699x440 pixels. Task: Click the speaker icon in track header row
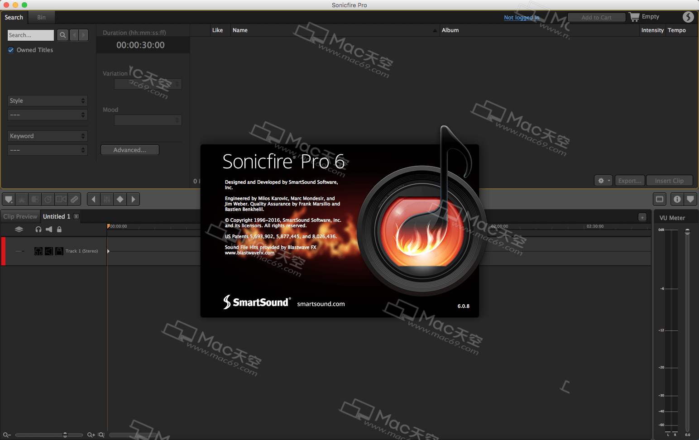[49, 230]
